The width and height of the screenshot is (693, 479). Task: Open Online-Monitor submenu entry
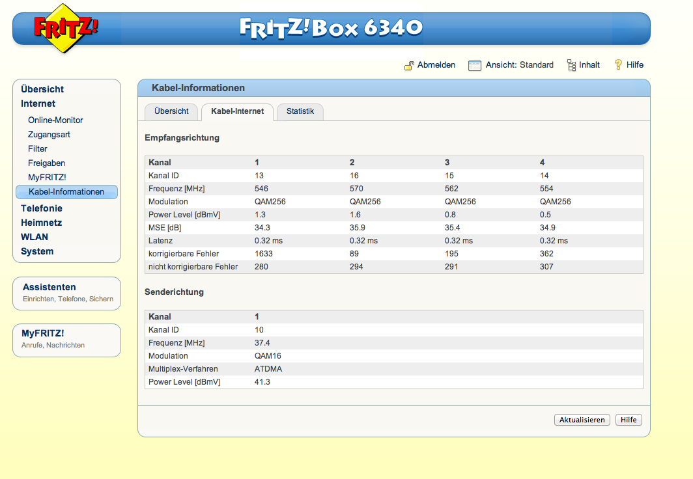(x=56, y=120)
